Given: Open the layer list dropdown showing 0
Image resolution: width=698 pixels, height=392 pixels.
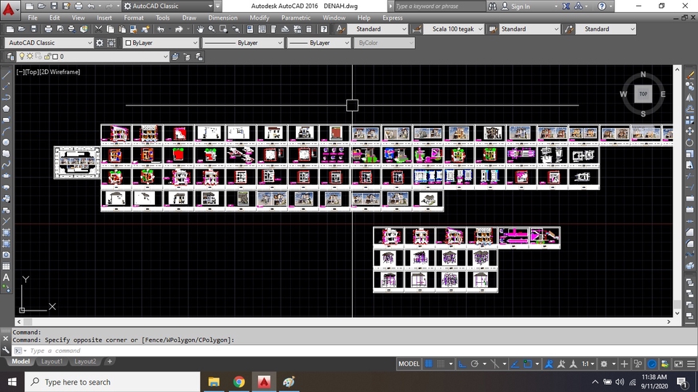Looking at the screenshot, I should point(92,57).
